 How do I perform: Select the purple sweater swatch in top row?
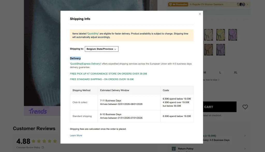click(x=233, y=35)
